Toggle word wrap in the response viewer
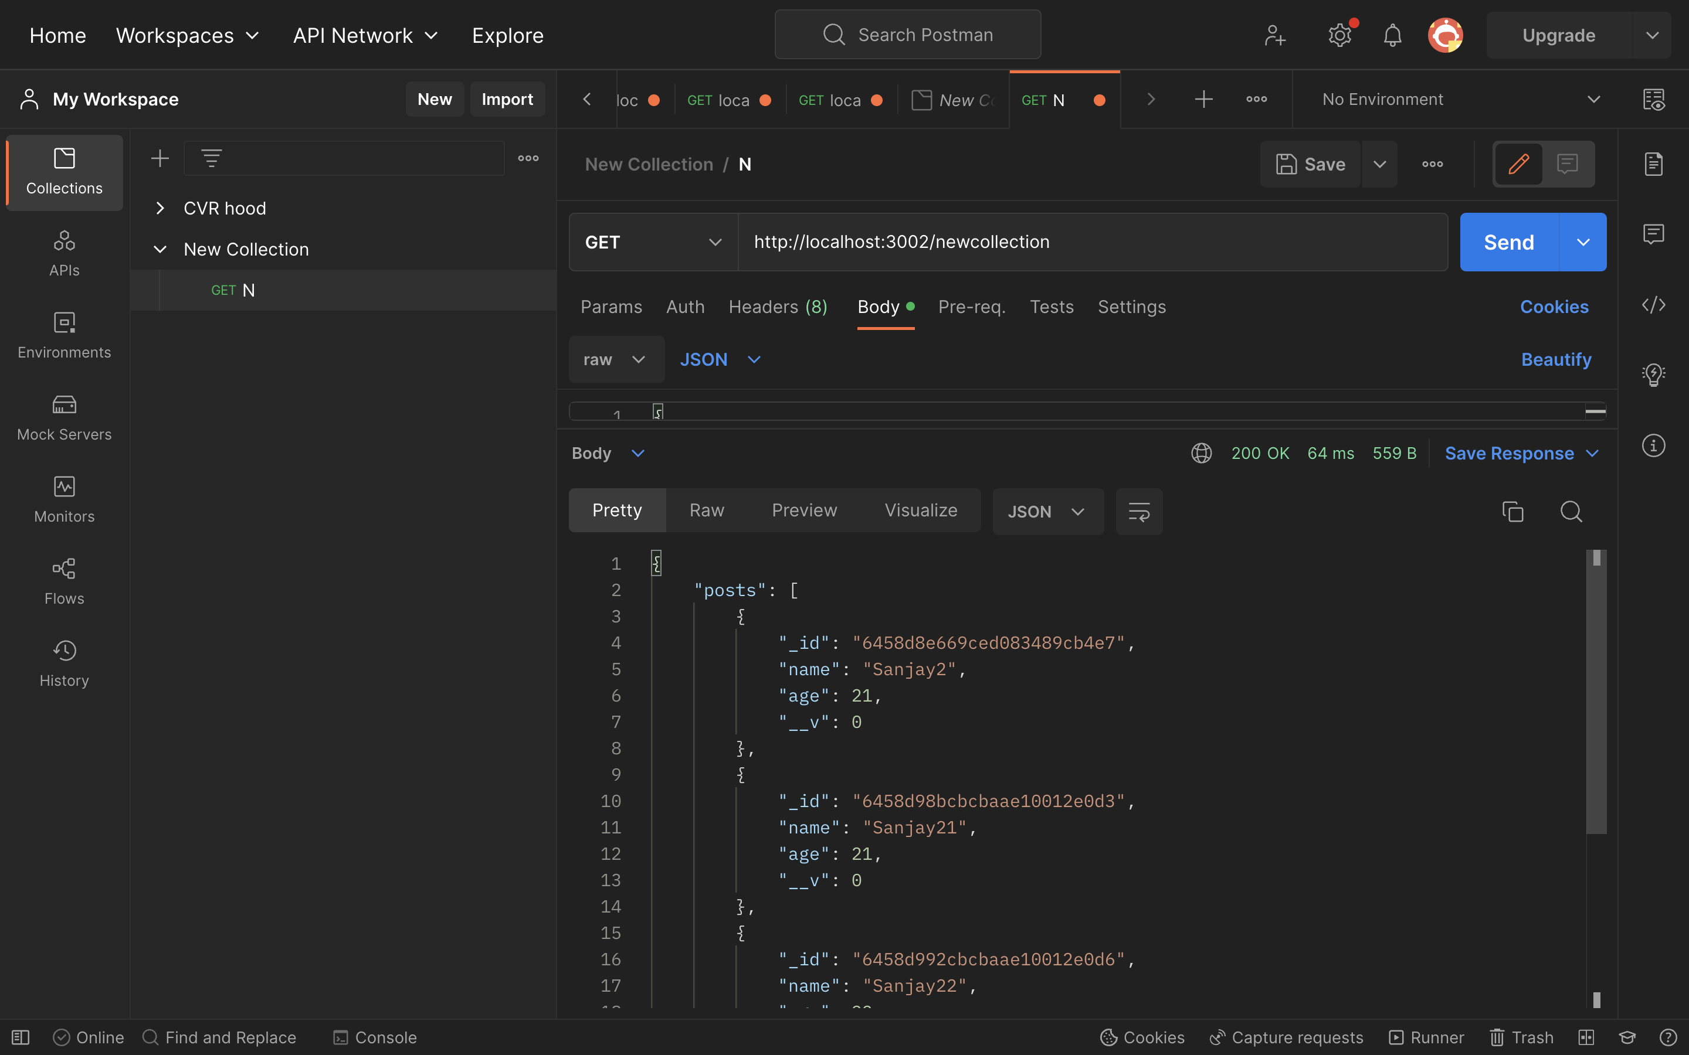 (1138, 511)
